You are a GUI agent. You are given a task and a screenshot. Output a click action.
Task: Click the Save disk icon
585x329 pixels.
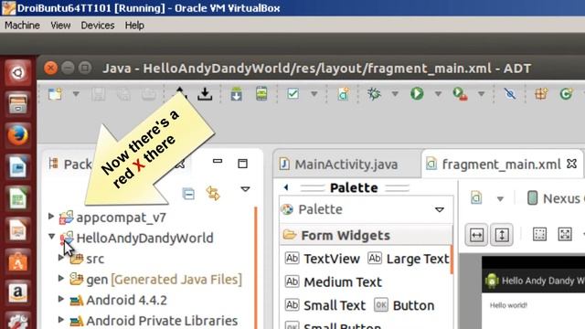99,94
